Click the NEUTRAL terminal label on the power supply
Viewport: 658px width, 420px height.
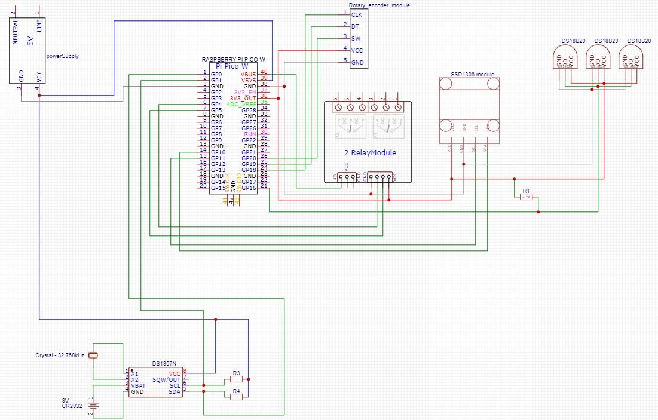coord(16,32)
